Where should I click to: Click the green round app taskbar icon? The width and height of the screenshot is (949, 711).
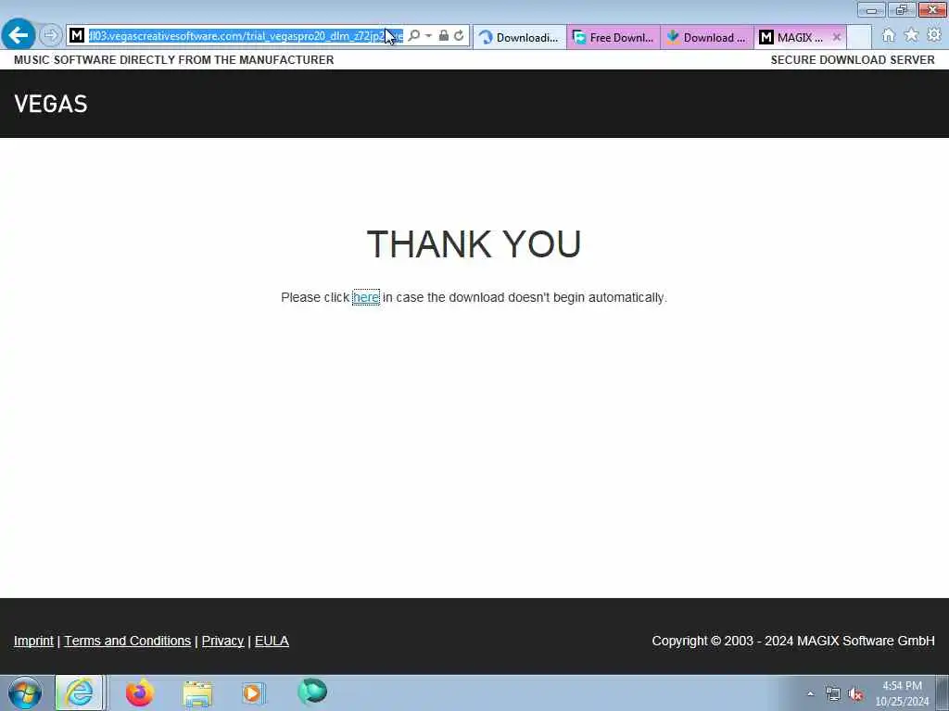click(x=312, y=692)
